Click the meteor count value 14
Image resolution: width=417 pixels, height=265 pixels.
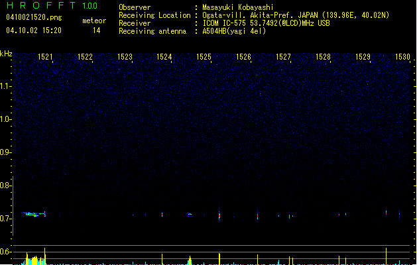click(x=97, y=30)
